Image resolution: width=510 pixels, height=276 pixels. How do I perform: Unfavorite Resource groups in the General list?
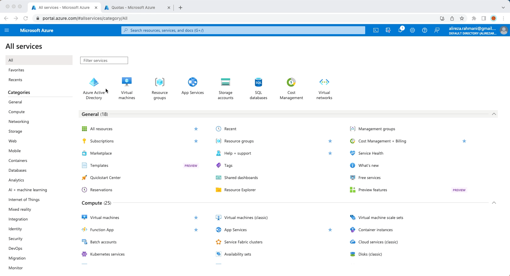click(330, 141)
